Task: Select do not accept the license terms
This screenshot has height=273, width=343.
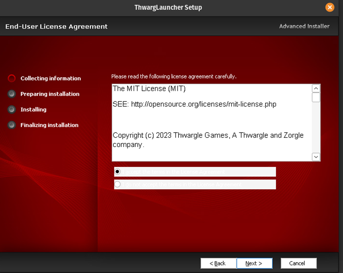Action: [118, 184]
